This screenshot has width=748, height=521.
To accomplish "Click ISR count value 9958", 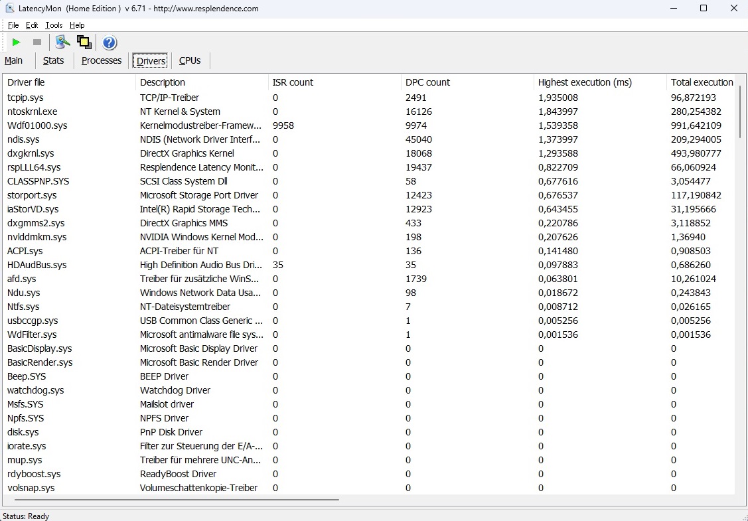I will pos(283,125).
